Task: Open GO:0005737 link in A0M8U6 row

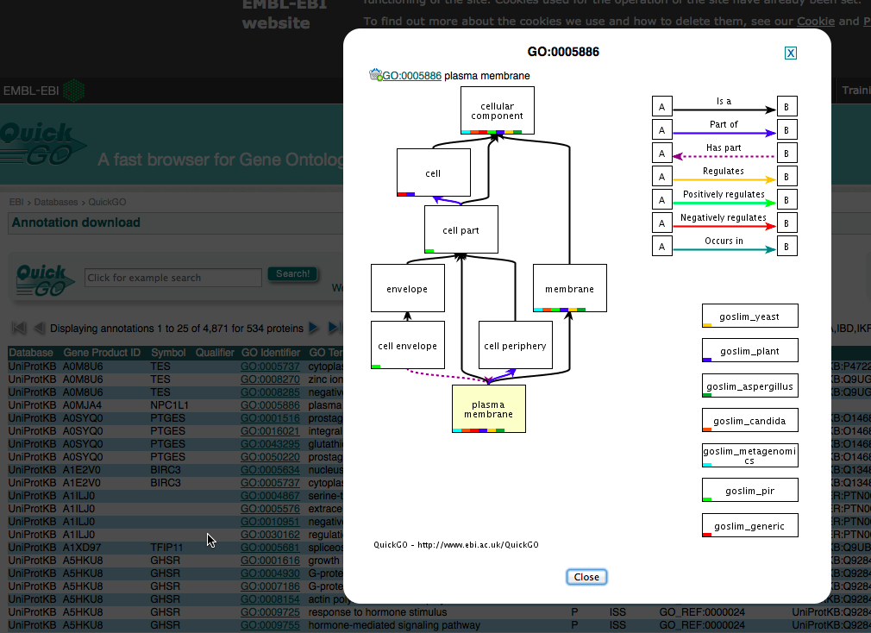Action: [270, 367]
